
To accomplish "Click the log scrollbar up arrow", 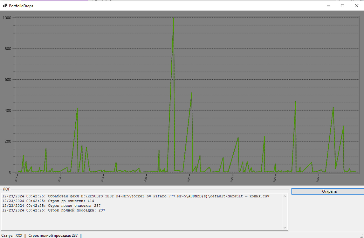I will (x=285, y=196).
